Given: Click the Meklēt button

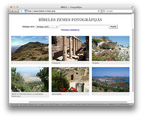Looking at the screenshot, I should (113, 27).
